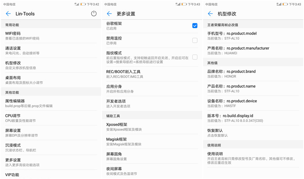Screen dimensions: 304x179
Task: Tap signal icon in third status bar
Action: pos(279,4)
